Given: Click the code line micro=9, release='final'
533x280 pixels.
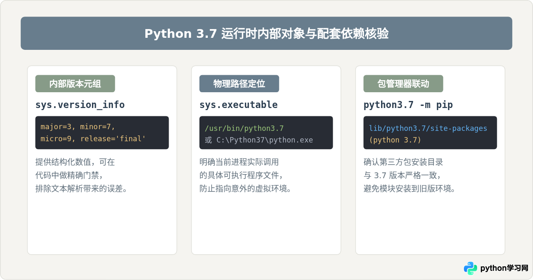Looking at the screenshot, I should tap(93, 139).
